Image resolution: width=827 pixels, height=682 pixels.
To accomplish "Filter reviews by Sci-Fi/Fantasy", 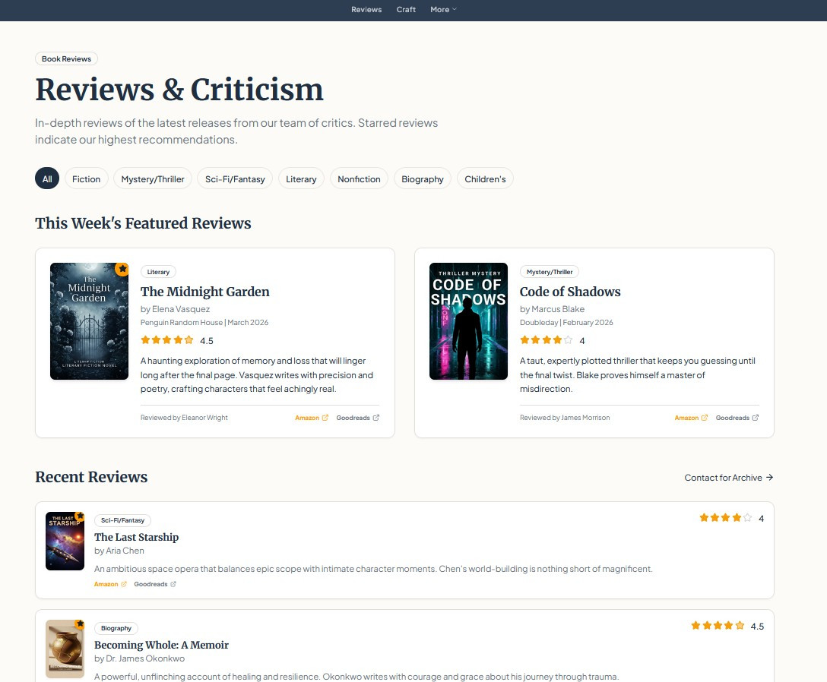I will coord(235,179).
